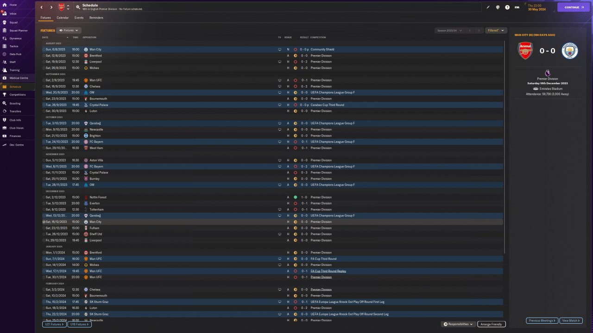This screenshot has height=333, width=593.
Task: Open the Season 2023/24 dropdown
Action: (449, 31)
